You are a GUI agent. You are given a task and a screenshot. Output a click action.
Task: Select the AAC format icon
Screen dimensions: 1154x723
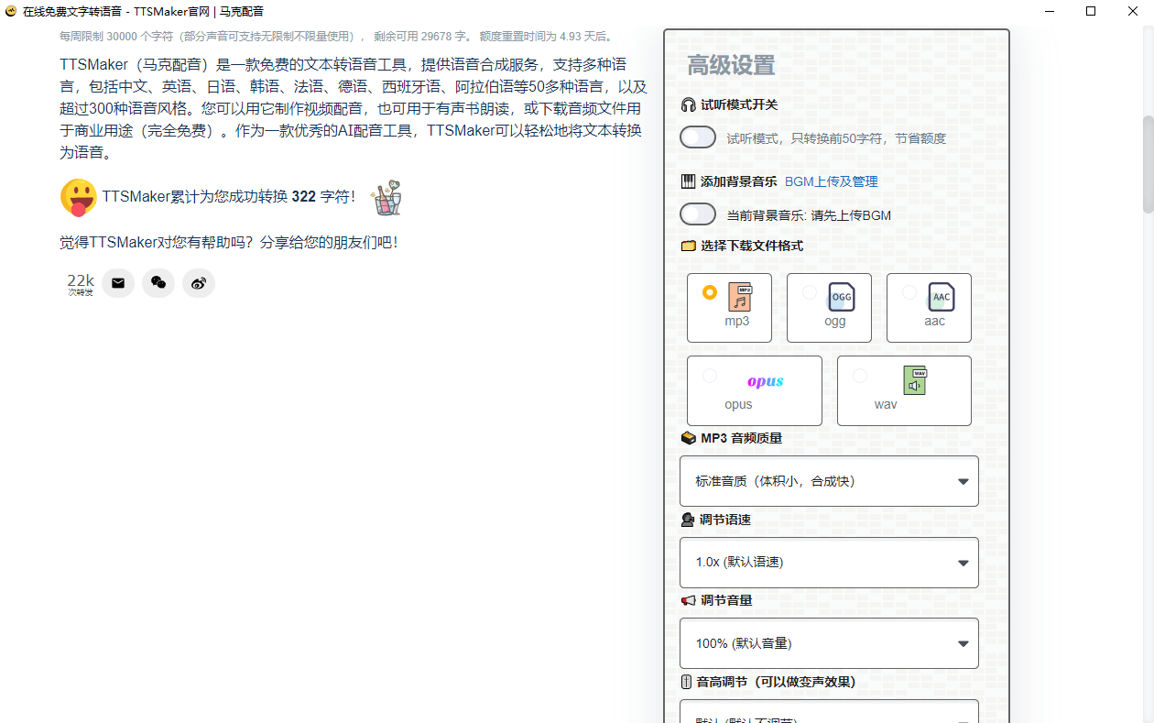point(941,297)
